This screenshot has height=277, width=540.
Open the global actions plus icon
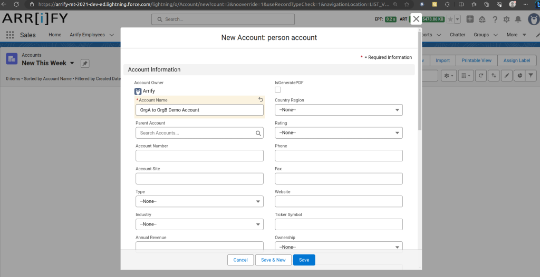point(470,19)
